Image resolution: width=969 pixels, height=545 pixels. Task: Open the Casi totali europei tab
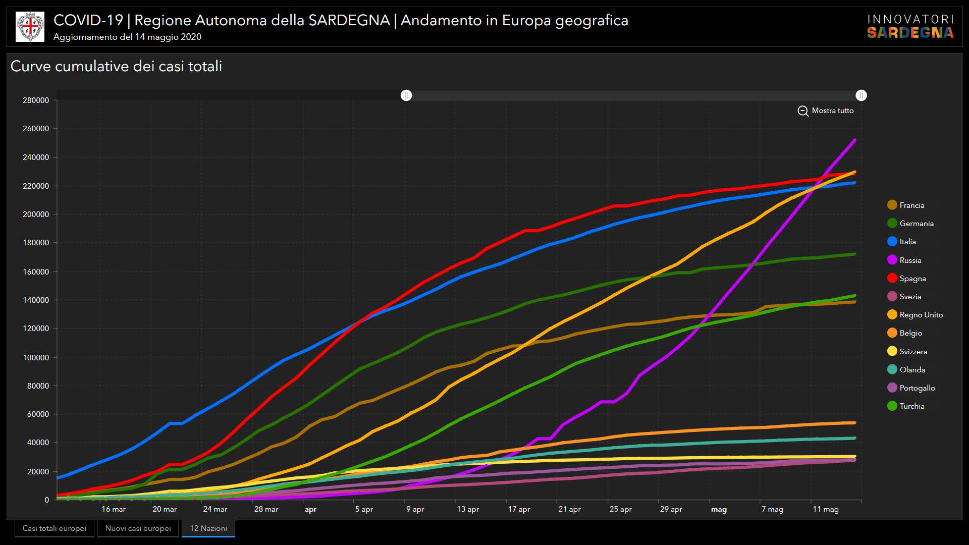55,528
